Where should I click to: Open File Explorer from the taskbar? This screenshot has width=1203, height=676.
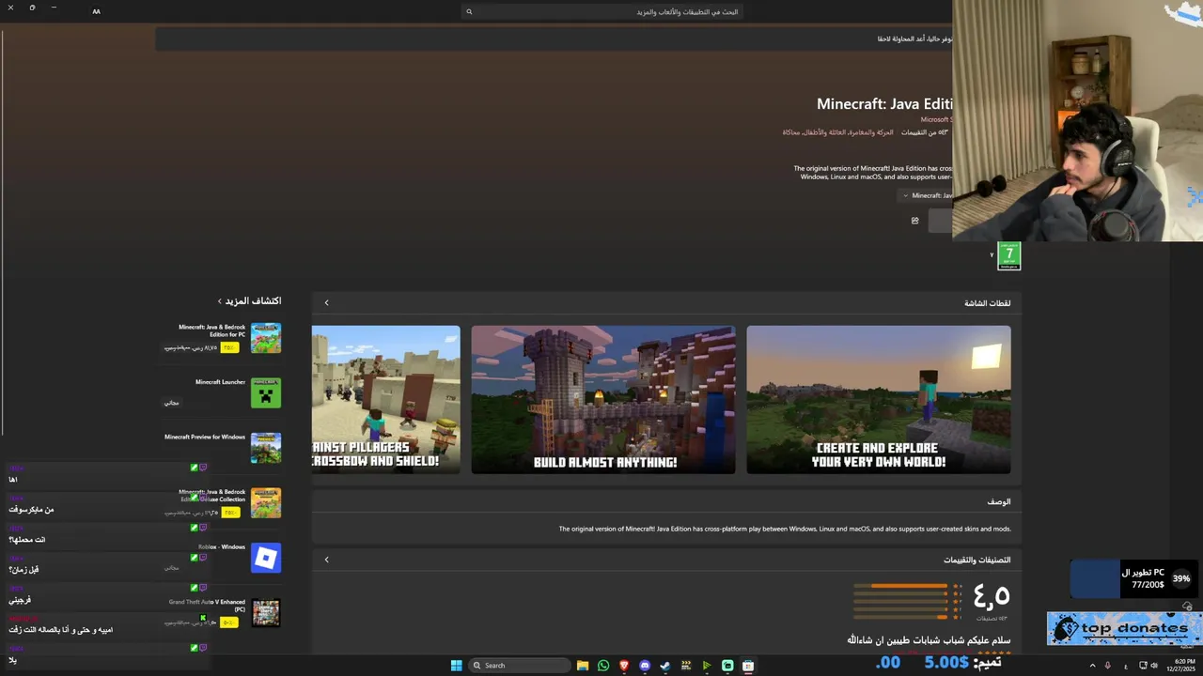pyautogui.click(x=583, y=666)
